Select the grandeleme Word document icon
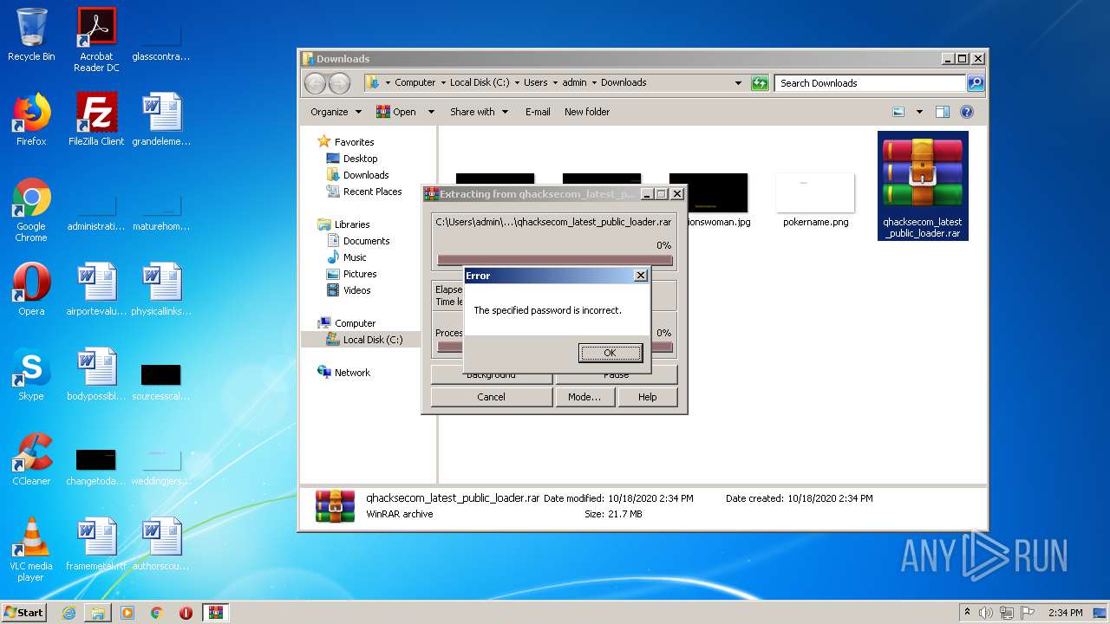 point(161,120)
